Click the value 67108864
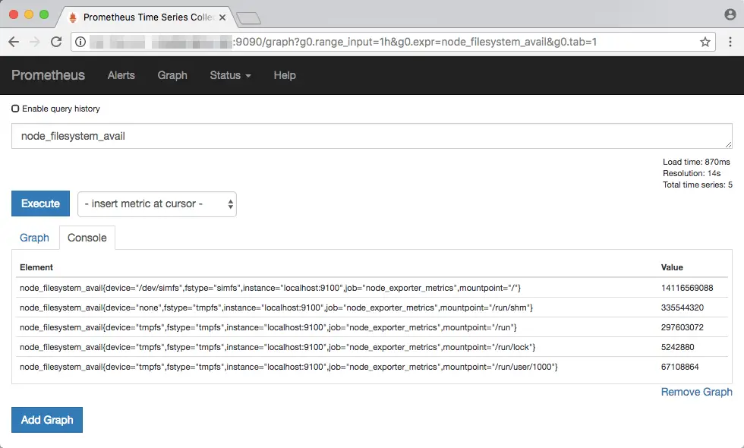The width and height of the screenshot is (744, 448). pos(680,367)
